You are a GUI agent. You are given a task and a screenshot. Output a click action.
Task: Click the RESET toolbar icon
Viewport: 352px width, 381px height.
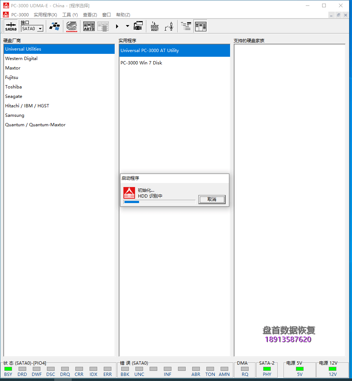pos(155,26)
